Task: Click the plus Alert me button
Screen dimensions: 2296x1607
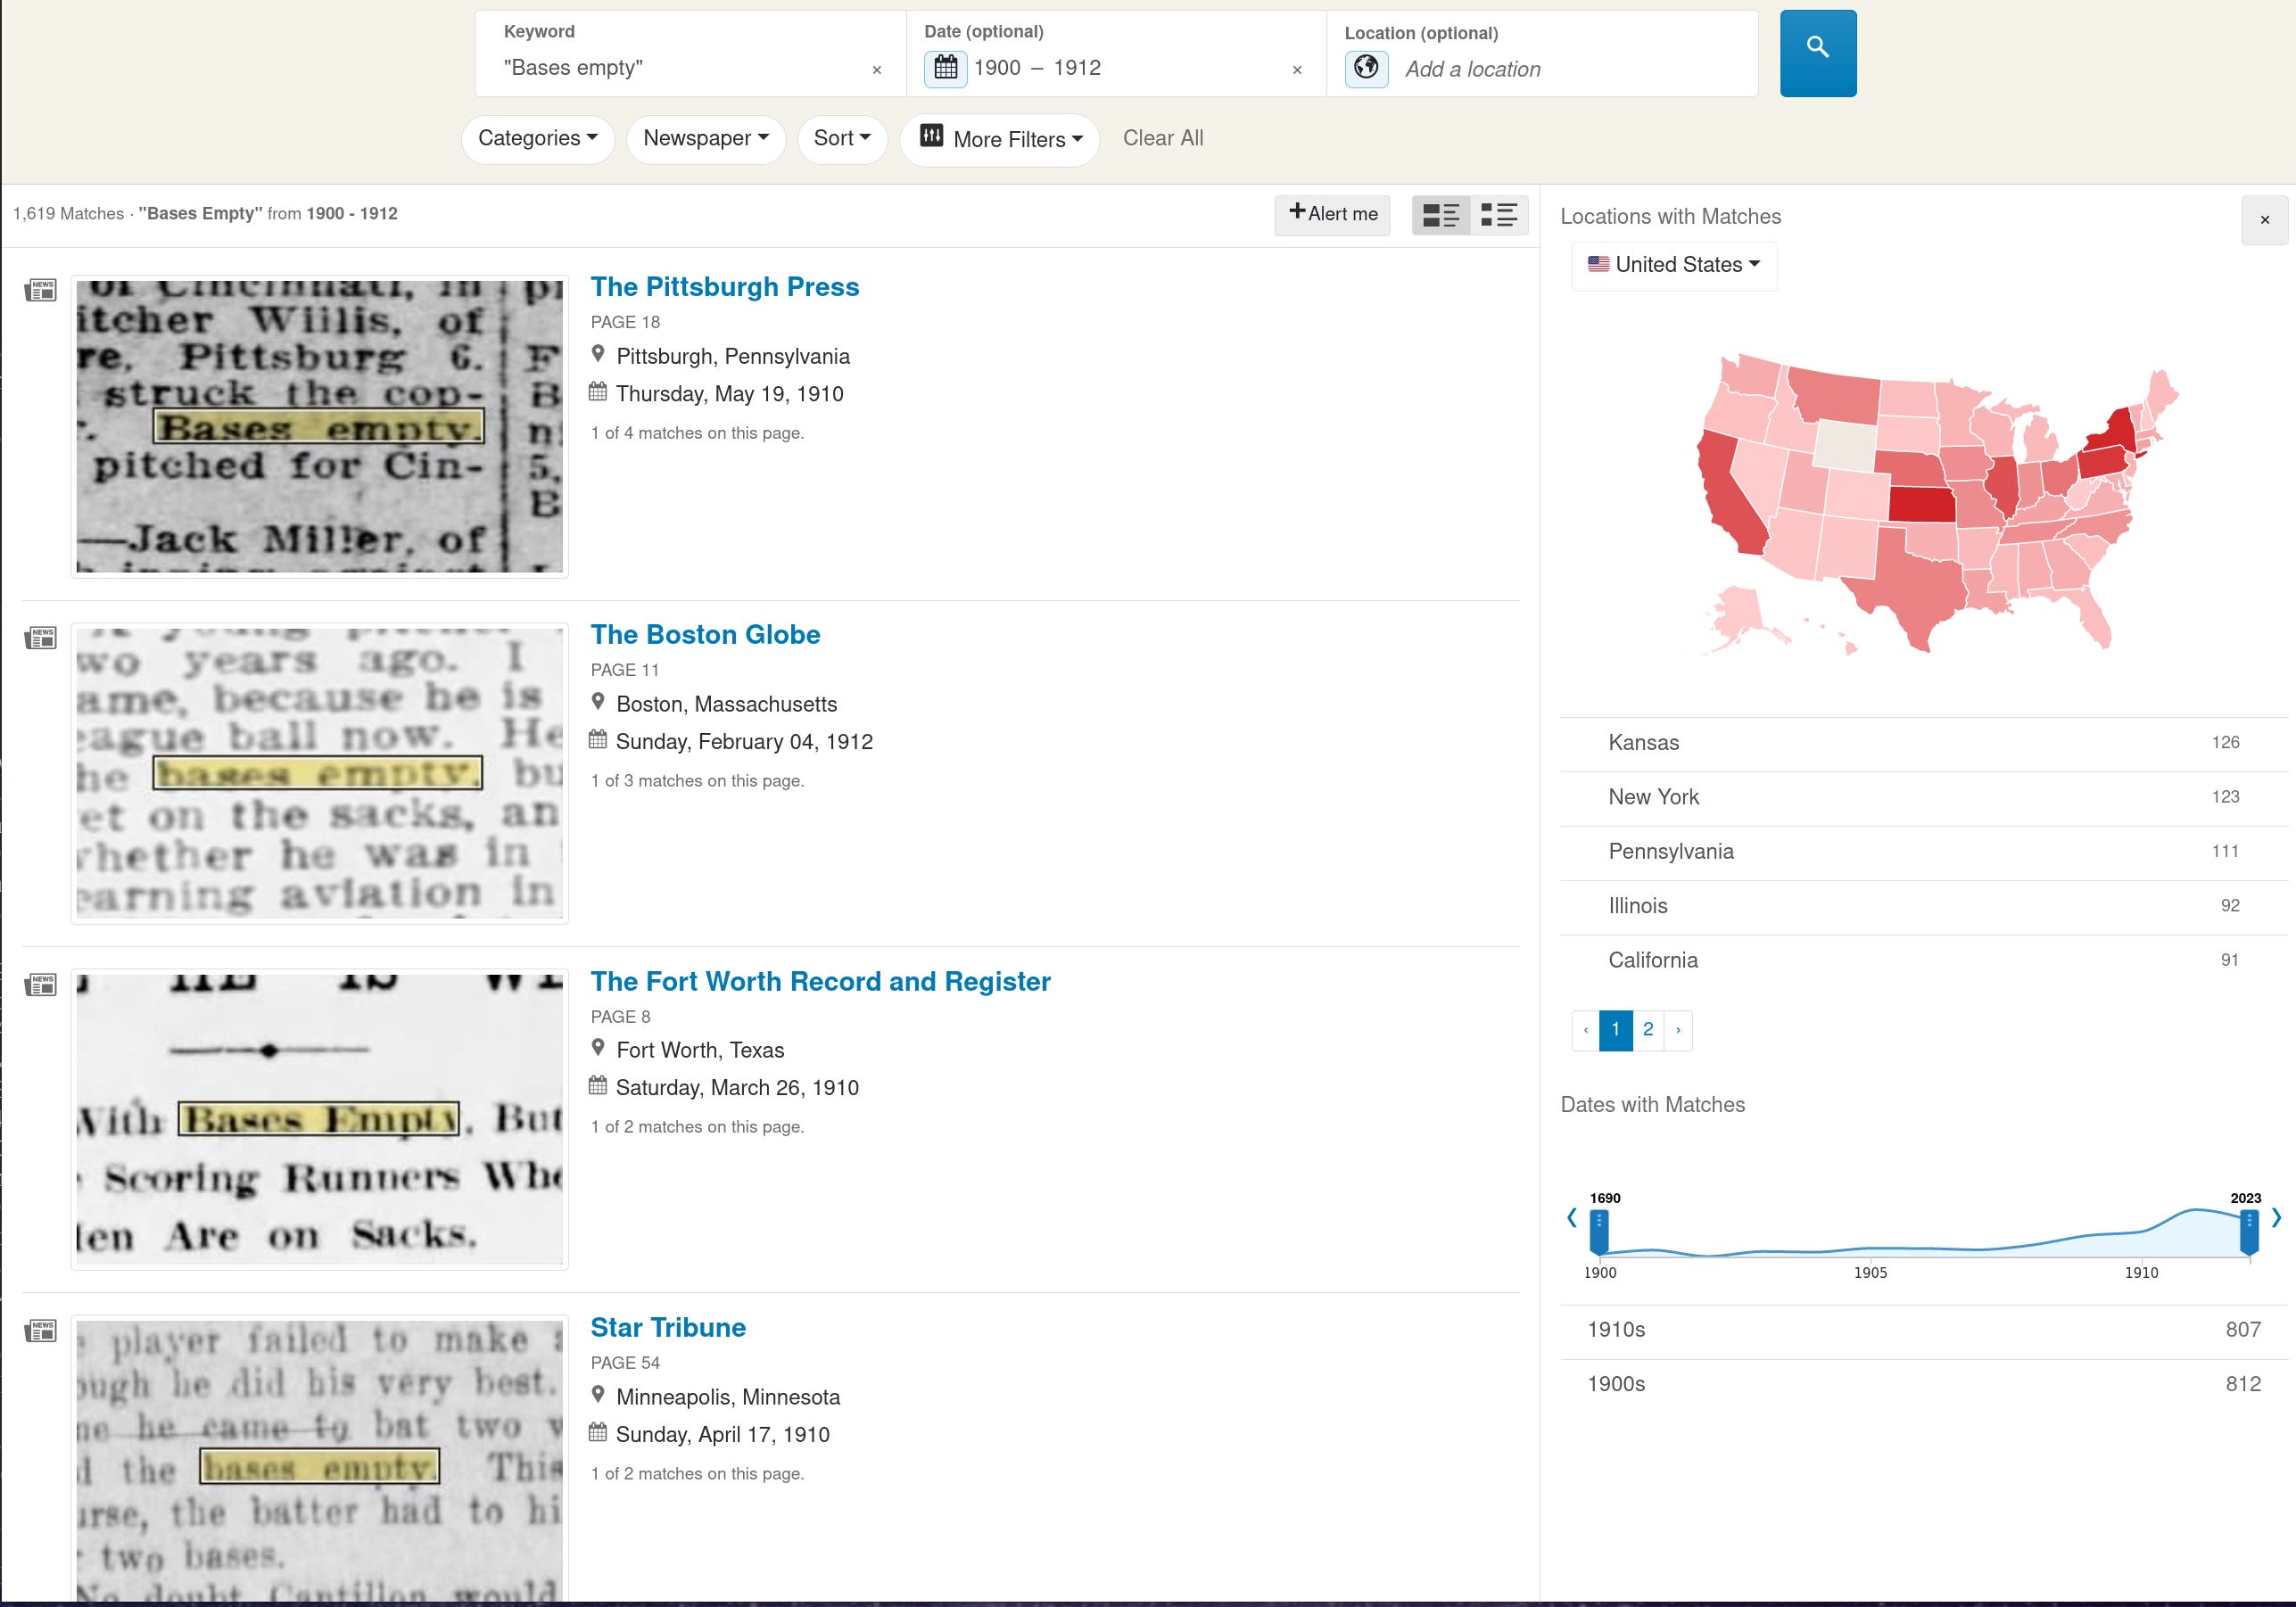Action: [x=1332, y=215]
